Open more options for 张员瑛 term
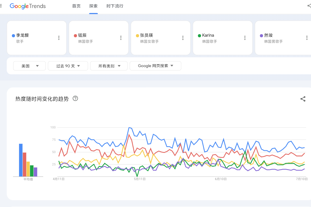 pyautogui.click(x=183, y=38)
